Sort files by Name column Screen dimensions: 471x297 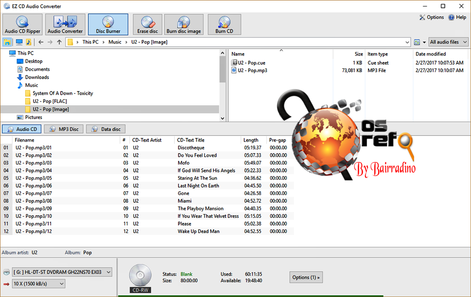coord(238,54)
